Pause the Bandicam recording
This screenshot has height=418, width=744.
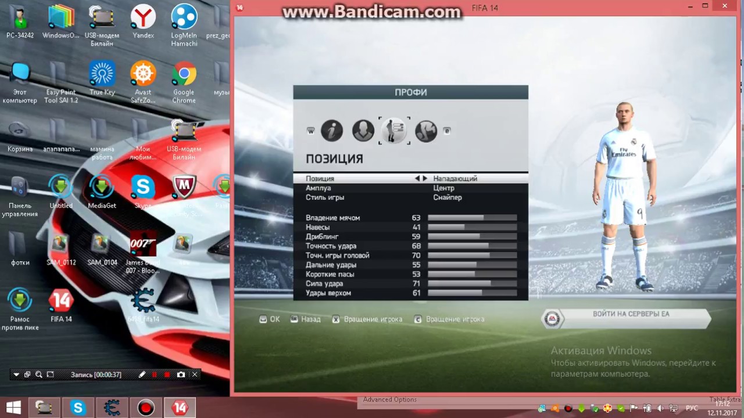click(155, 374)
